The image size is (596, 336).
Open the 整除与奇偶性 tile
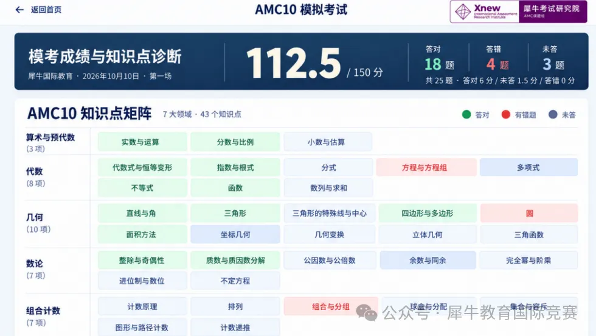pyautogui.click(x=142, y=260)
